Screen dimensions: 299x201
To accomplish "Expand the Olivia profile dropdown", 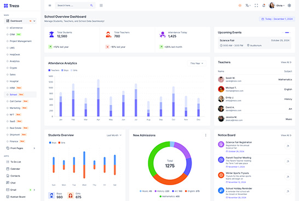I will [x=277, y=5].
